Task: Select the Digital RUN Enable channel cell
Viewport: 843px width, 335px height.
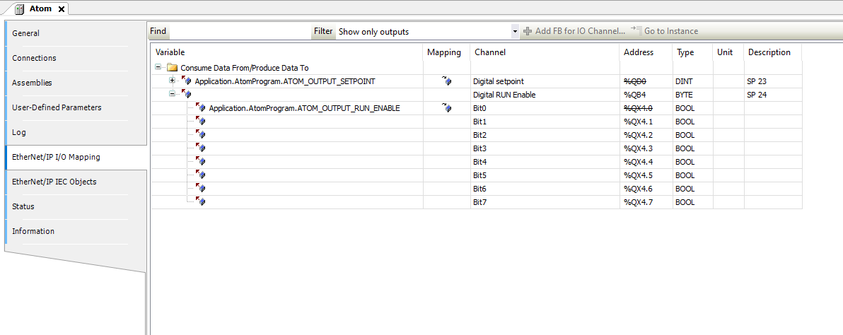Action: [x=545, y=95]
